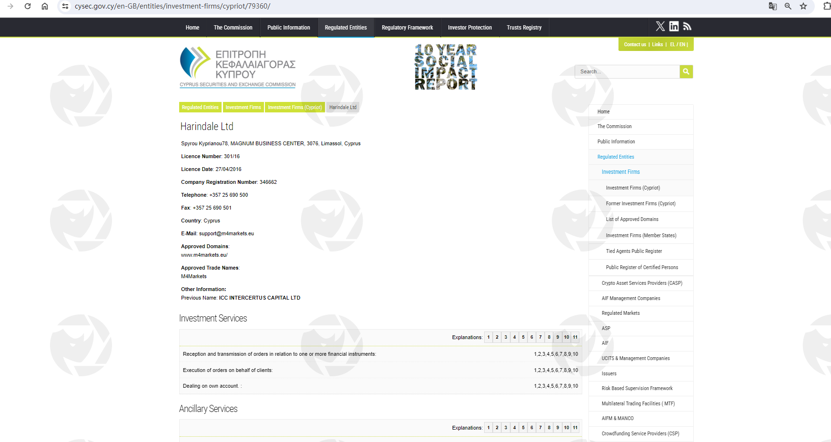Open the RSS feed icon
Screen dimensions: 831x442
point(687,27)
